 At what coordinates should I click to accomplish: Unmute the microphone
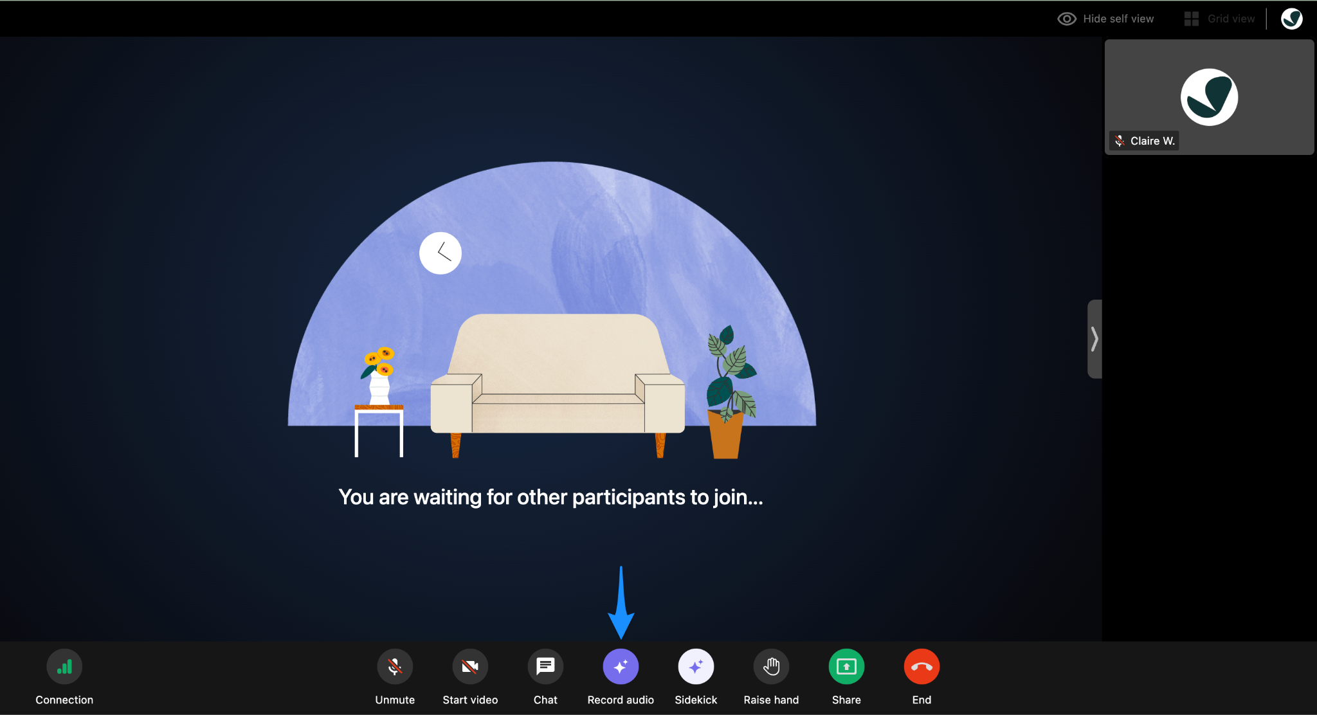click(395, 667)
